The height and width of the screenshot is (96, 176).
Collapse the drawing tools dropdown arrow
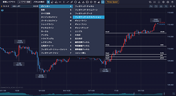[103, 2]
